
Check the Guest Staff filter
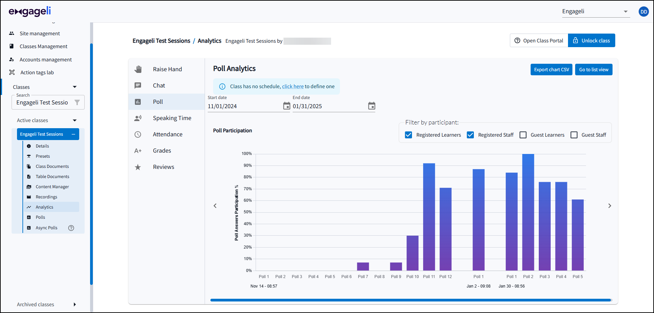(x=574, y=135)
